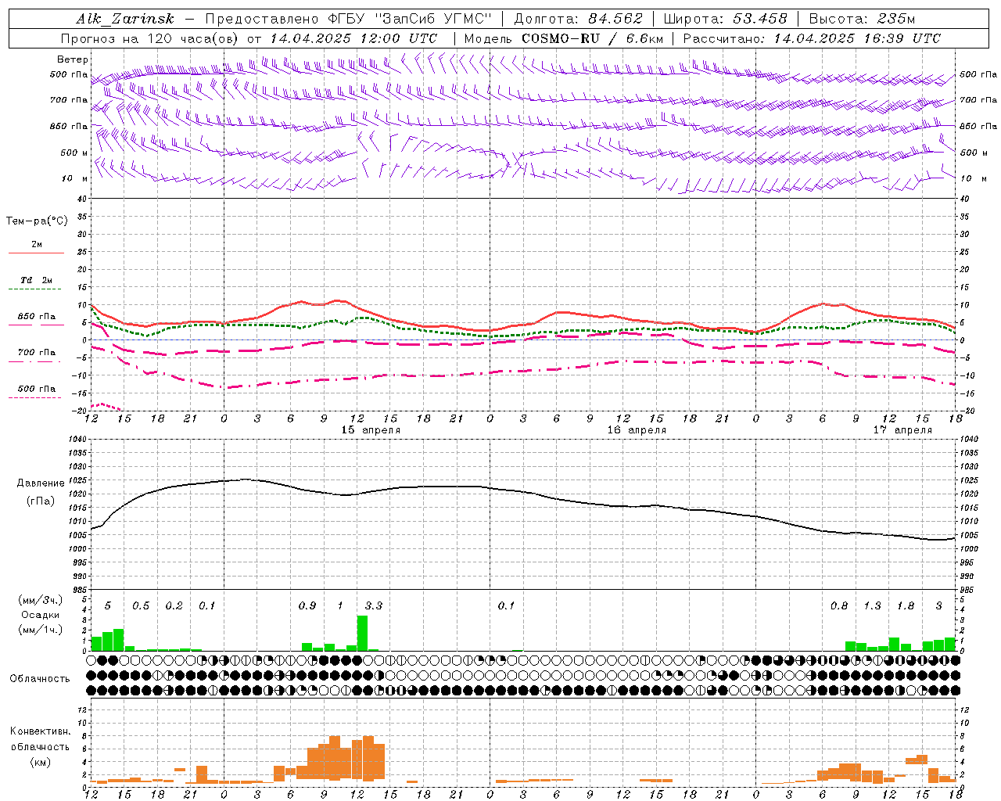Viewport: 1001px width, 801px height.
Task: Click the (мм/1ч.) precipitation unit label
Action: [x=41, y=630]
